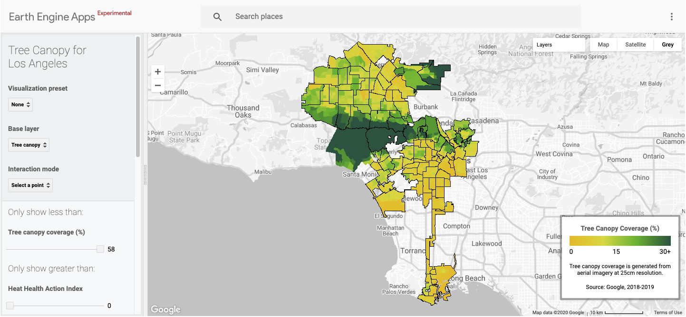This screenshot has width=686, height=317.
Task: Zoom in using the plus control
Action: (157, 71)
